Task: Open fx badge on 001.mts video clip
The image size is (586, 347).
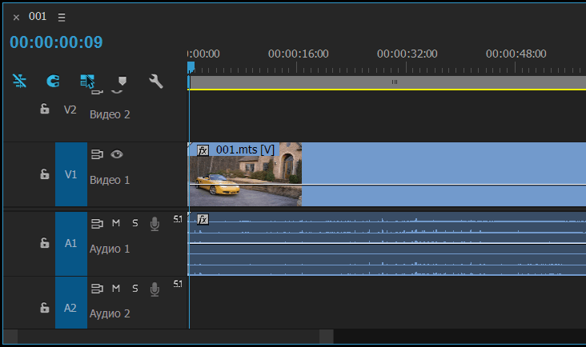Action: point(203,150)
